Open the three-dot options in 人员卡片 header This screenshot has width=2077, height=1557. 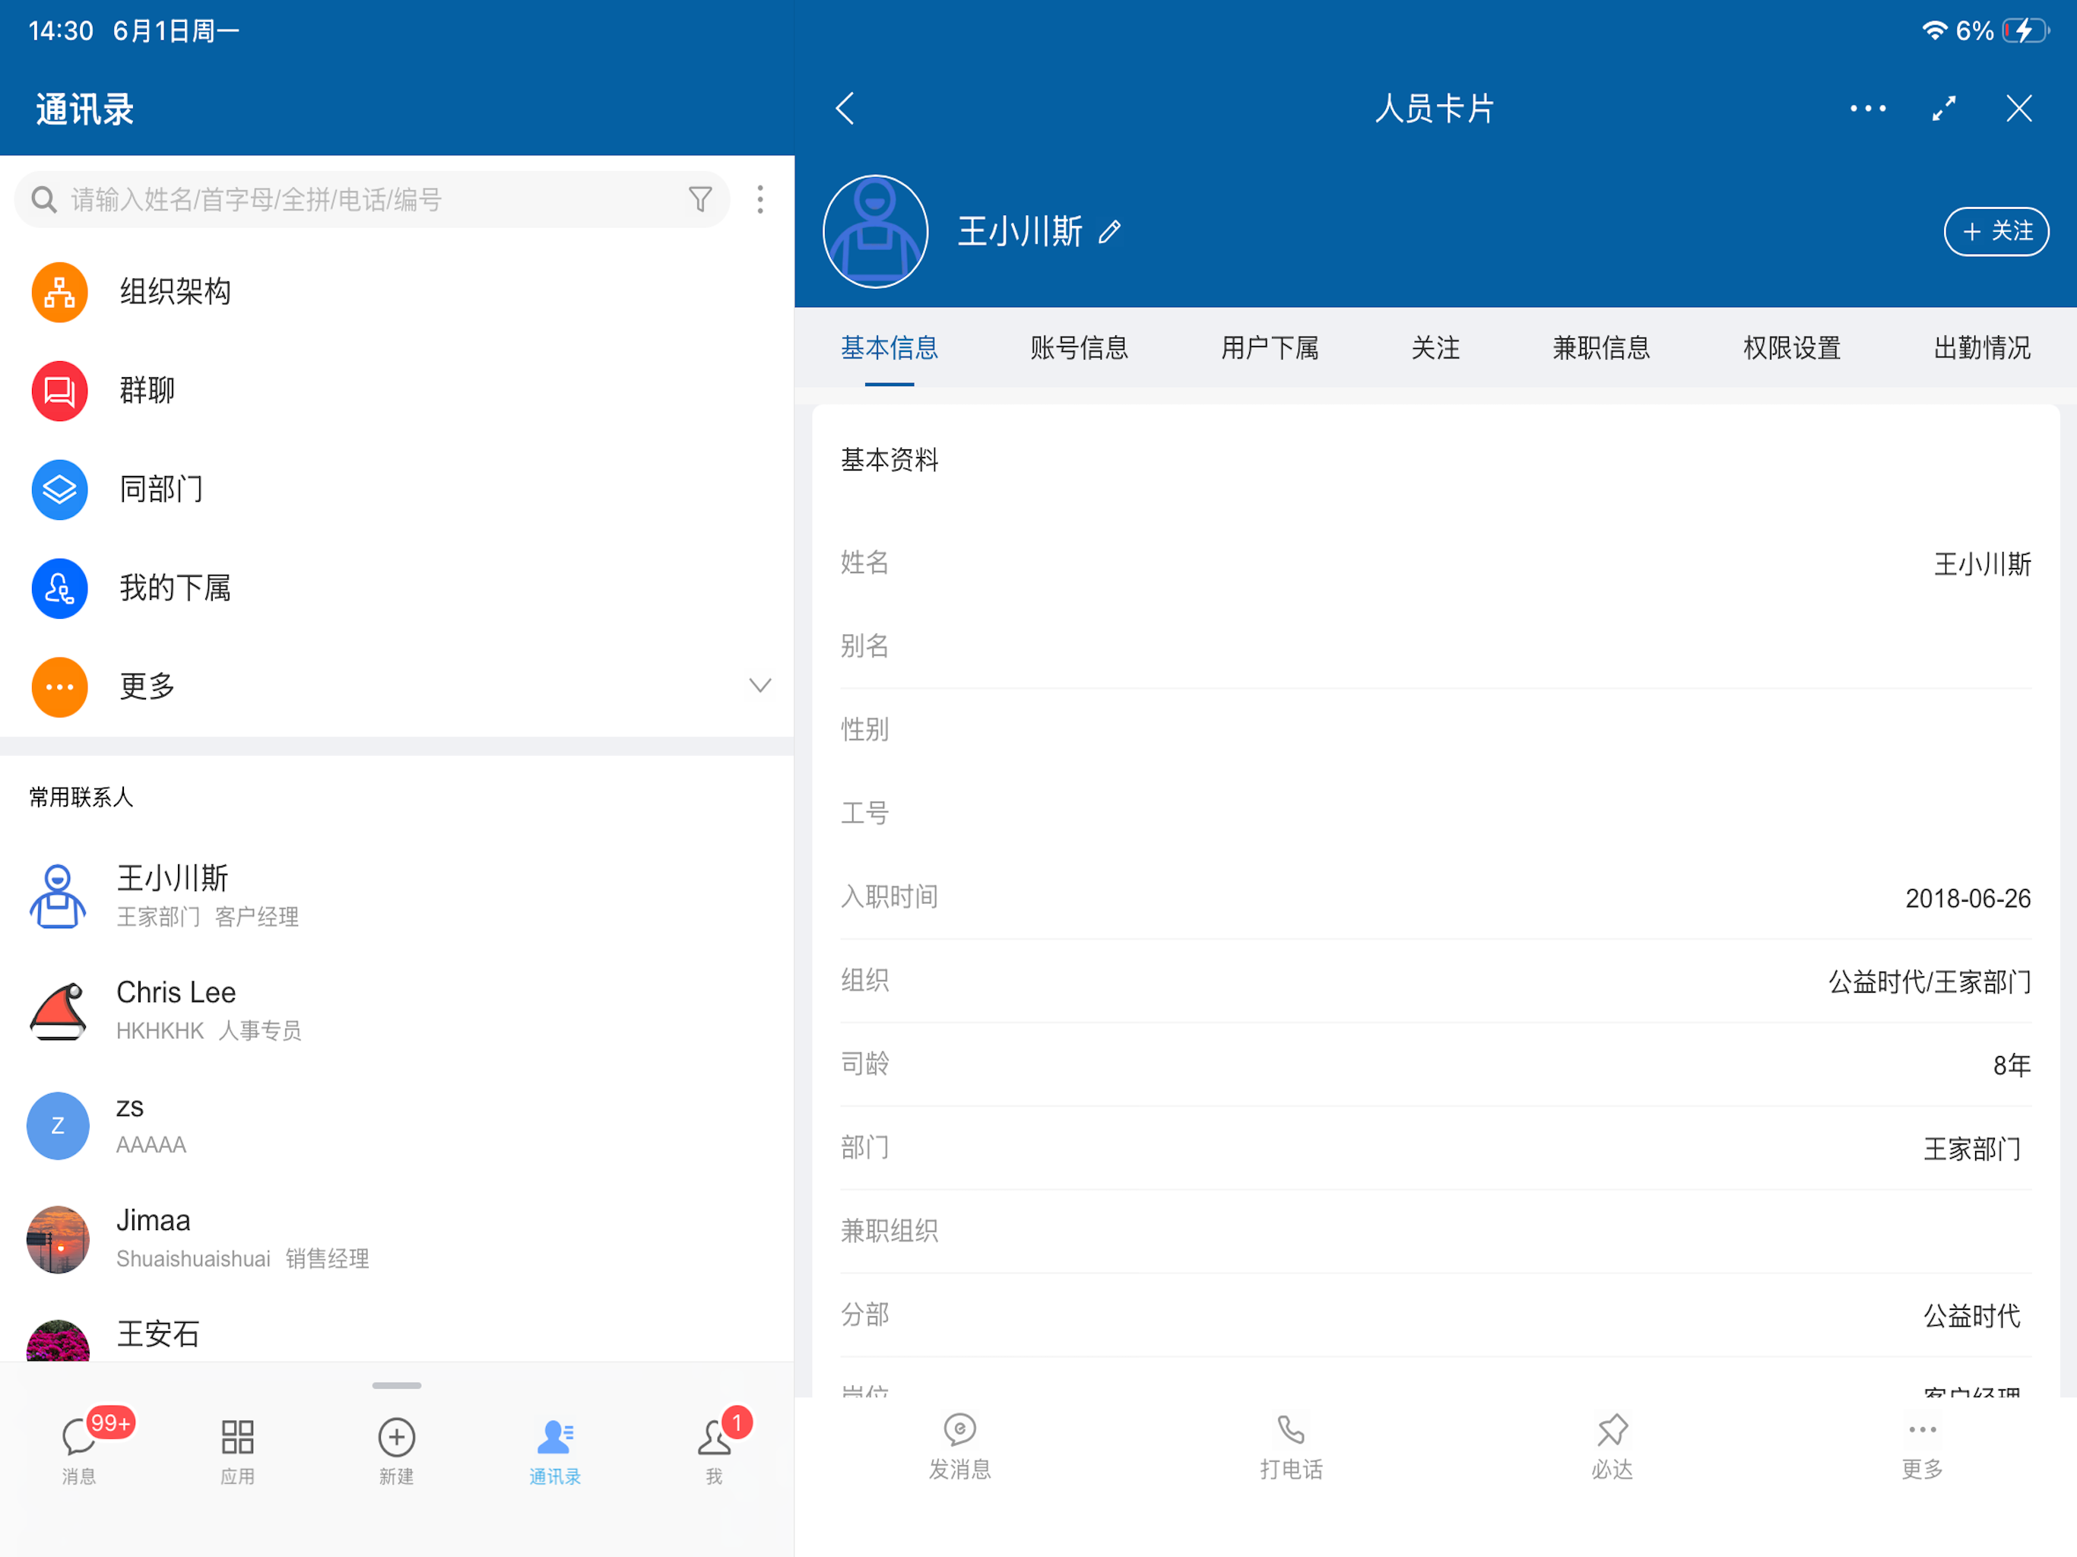(1868, 108)
